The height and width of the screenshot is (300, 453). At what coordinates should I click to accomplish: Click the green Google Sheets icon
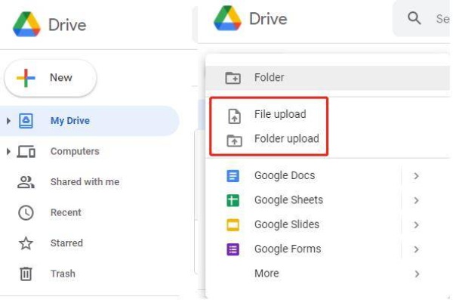pyautogui.click(x=233, y=200)
